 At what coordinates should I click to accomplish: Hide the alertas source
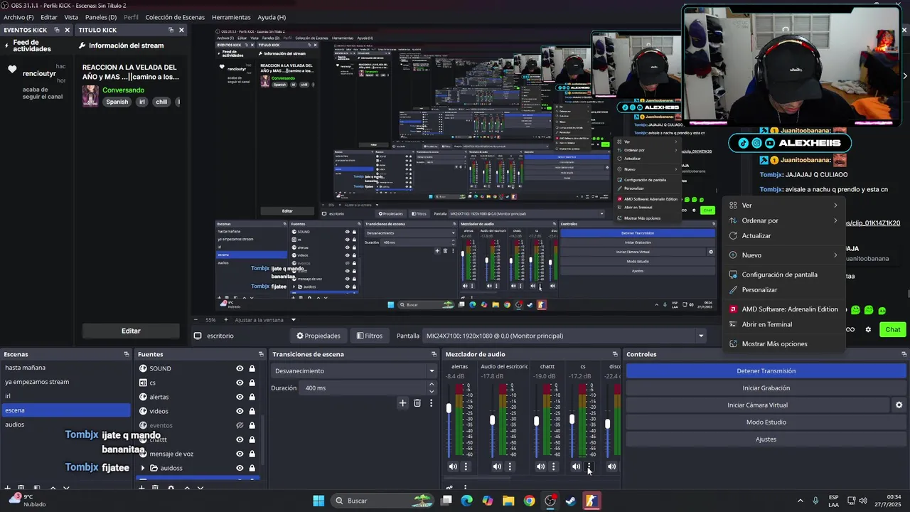(x=240, y=397)
